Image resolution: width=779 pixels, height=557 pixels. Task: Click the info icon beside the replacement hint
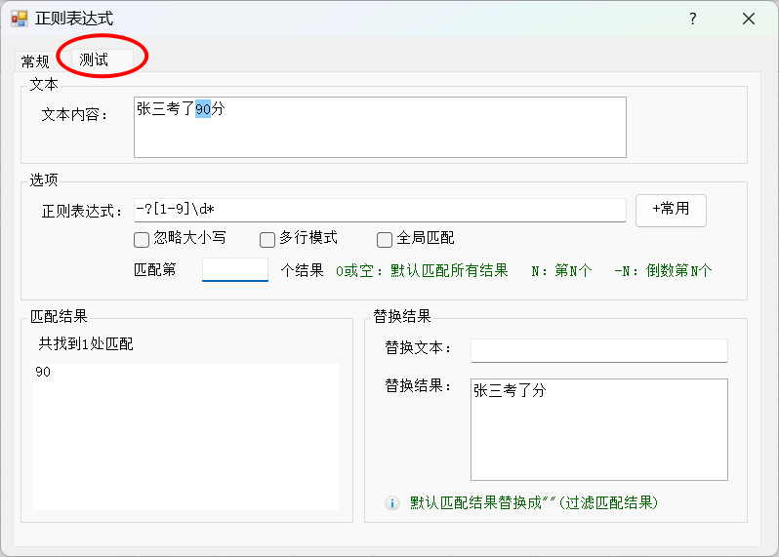[x=392, y=503]
